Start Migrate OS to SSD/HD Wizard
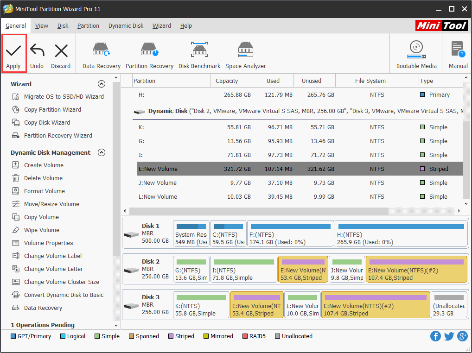Viewport: 472px width, 353px height. (x=58, y=96)
